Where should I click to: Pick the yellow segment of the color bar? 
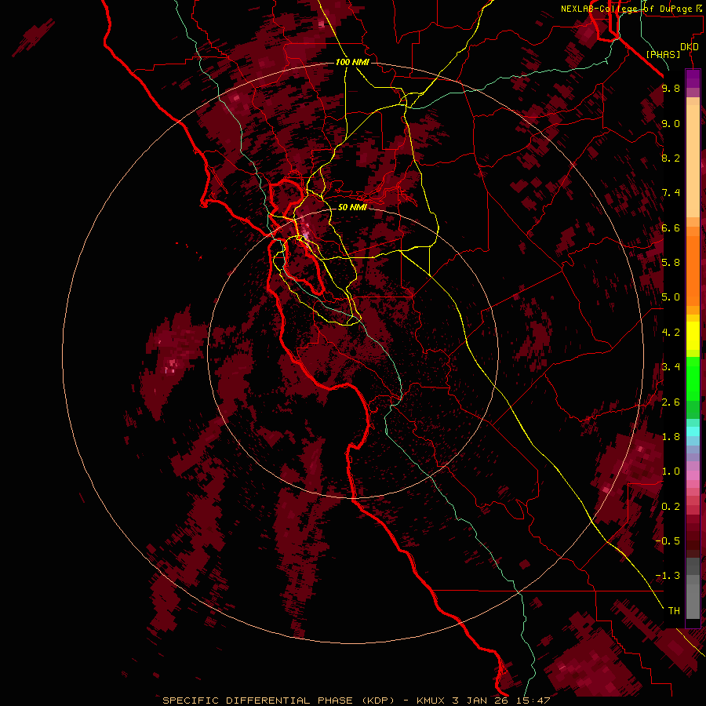[693, 336]
